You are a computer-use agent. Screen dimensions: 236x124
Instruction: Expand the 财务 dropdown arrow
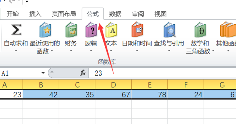71,51
